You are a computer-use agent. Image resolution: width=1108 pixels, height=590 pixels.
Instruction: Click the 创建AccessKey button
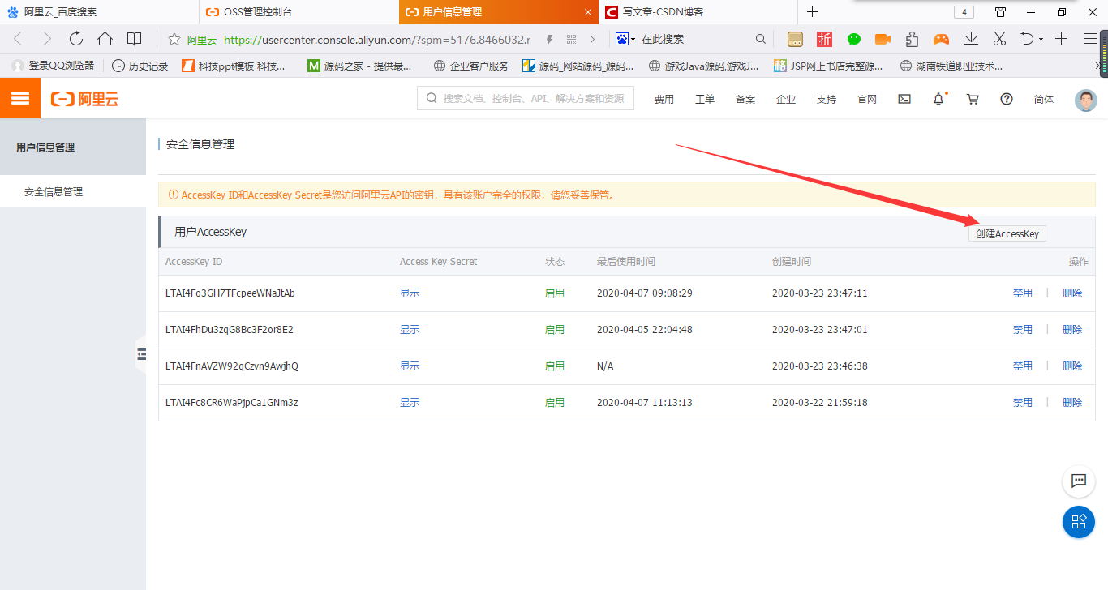(x=1007, y=233)
